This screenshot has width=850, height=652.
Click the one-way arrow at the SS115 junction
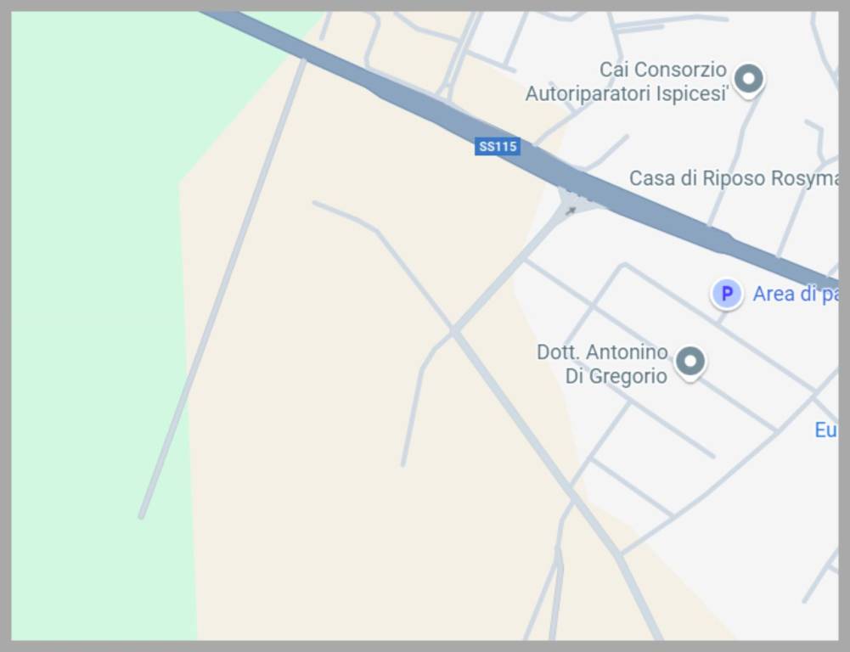point(571,211)
